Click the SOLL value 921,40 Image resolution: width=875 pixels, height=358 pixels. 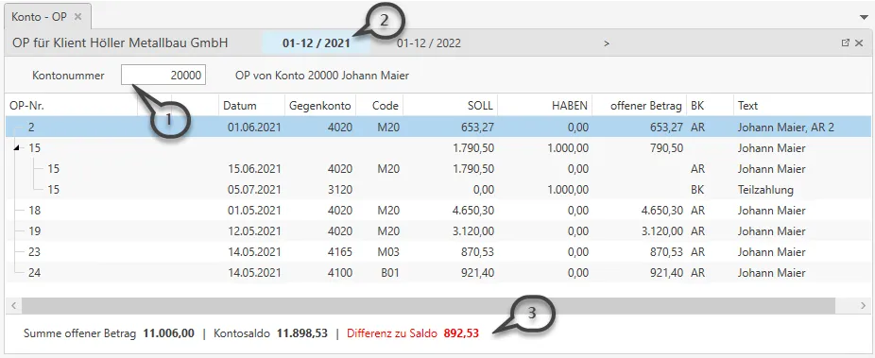tap(479, 273)
